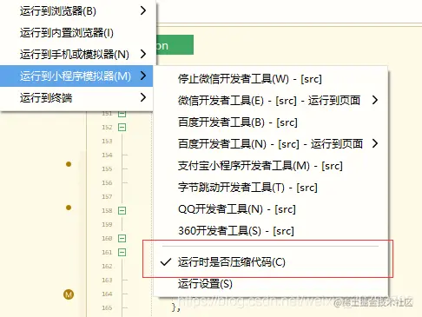Click line number 163 in gutter

coord(107,280)
